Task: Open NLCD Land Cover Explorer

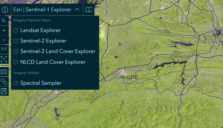Action: [53, 62]
